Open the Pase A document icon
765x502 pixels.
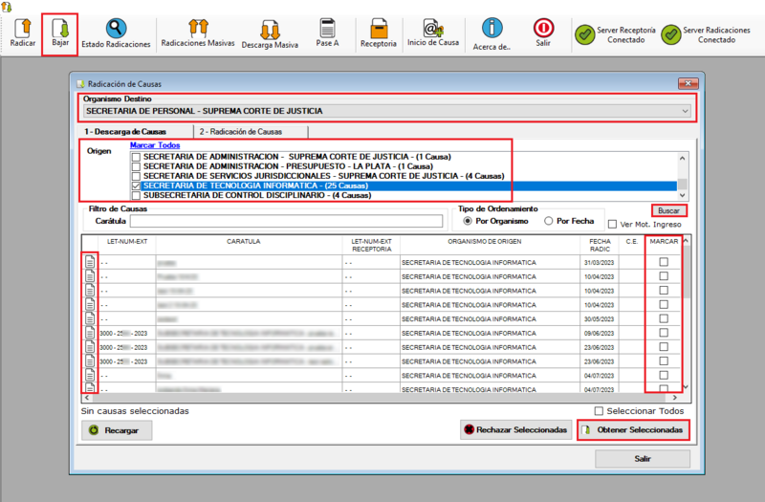327,29
